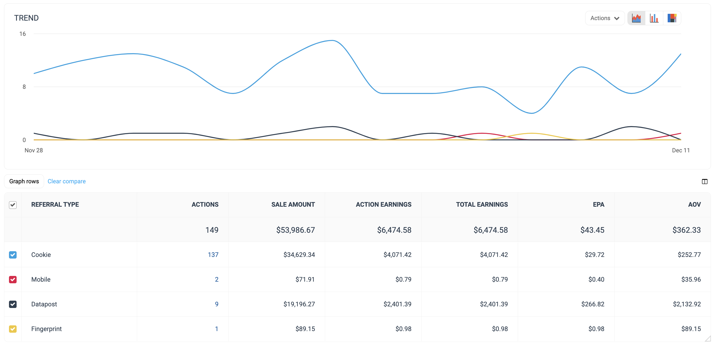Click the Nov 28 axis label
715x346 pixels.
33,150
